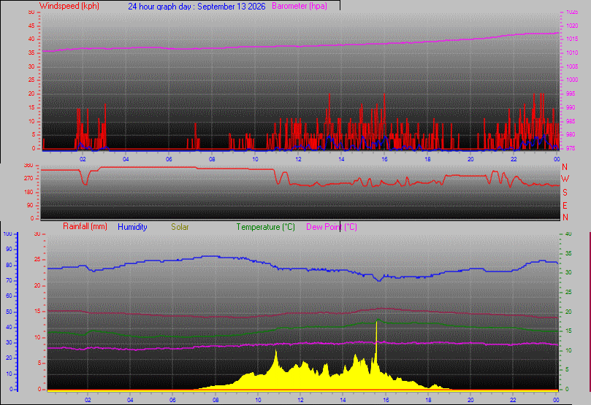Click the Humidity legend label
The height and width of the screenshot is (405, 591).
[132, 227]
